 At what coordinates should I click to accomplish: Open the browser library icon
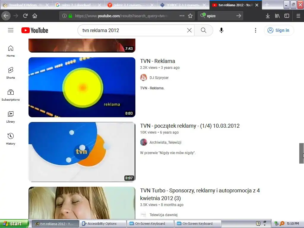point(277,16)
